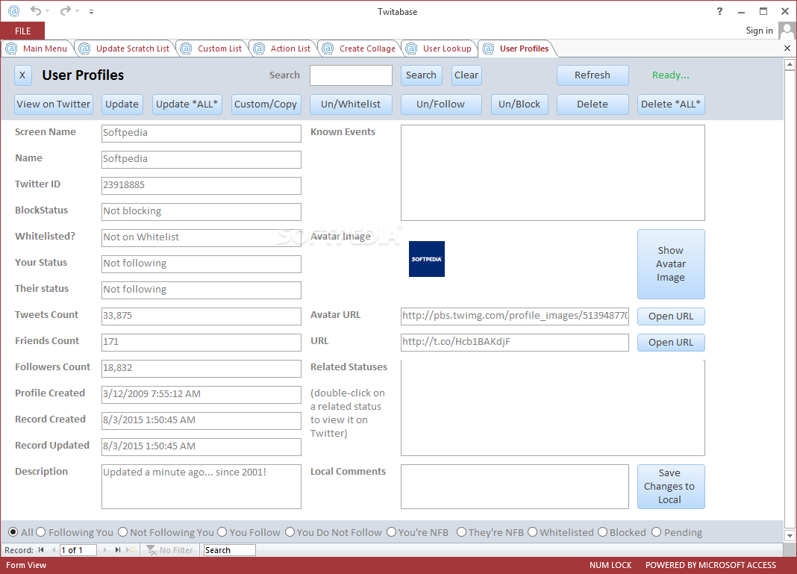Click the vertical scrollbar down arrow
Screen dimensions: 797x574
tap(790, 535)
